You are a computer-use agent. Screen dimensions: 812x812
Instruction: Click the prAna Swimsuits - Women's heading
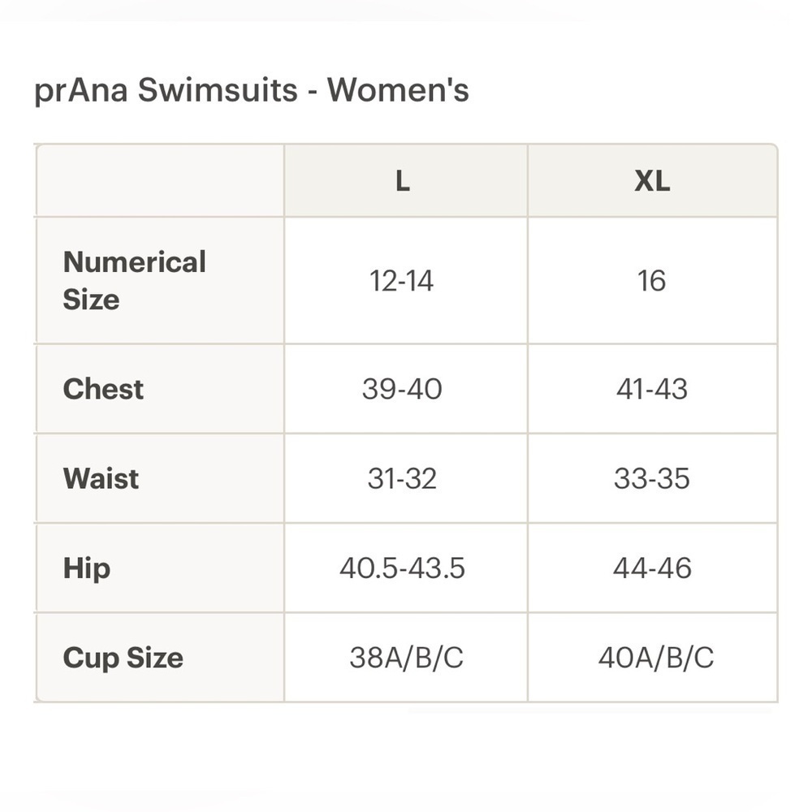pos(252,91)
